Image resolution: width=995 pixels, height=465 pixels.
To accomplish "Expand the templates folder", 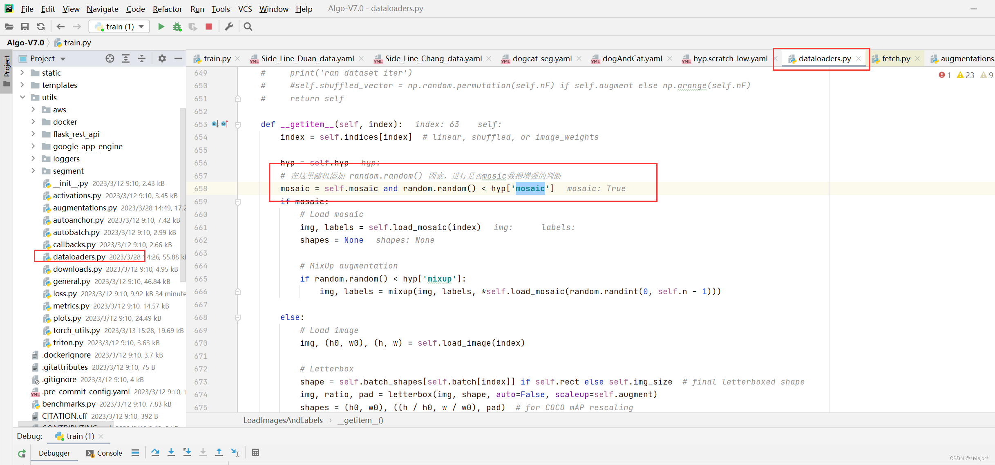I will [22, 85].
